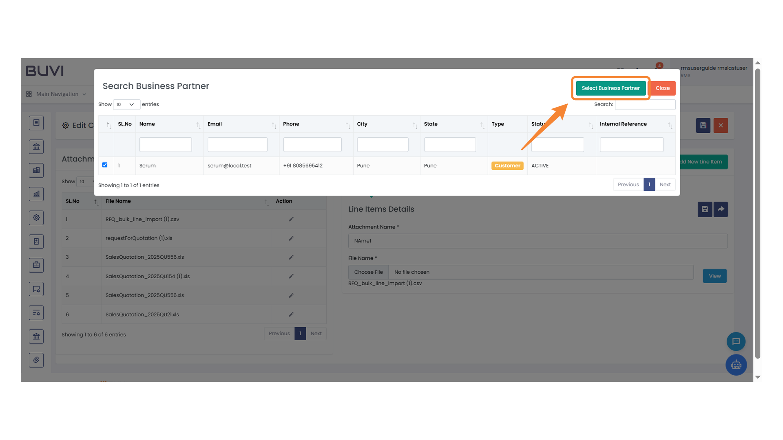
Task: Click the bank building sidebar icon
Action: click(x=36, y=146)
